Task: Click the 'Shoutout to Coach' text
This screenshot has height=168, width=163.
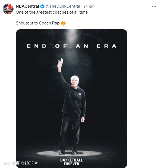Action: [x=33, y=23]
